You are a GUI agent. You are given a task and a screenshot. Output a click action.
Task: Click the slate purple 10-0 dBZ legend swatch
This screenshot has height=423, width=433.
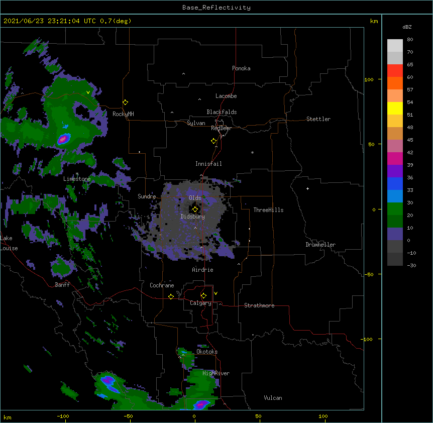click(395, 234)
